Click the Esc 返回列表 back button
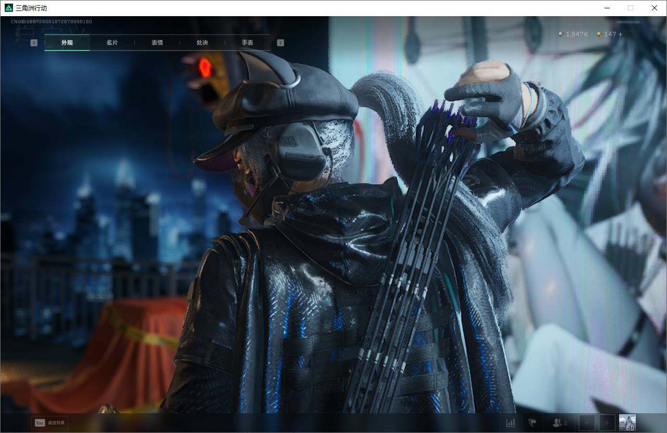The height and width of the screenshot is (433, 667). (x=49, y=423)
